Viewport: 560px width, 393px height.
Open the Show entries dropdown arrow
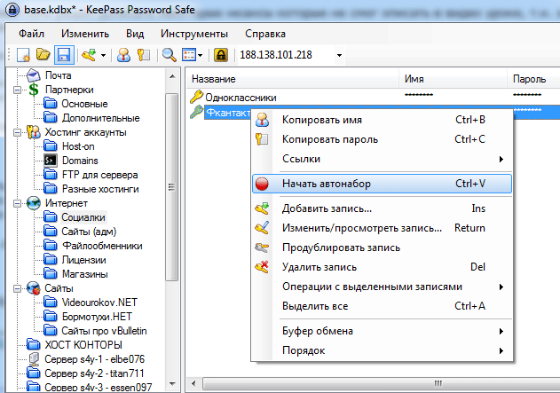(200, 55)
